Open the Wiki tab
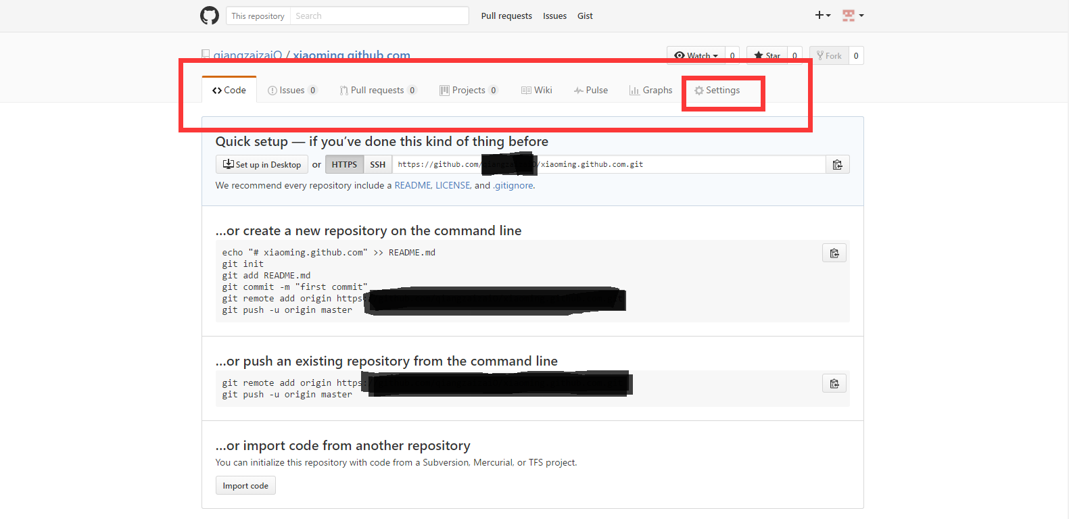This screenshot has height=519, width=1069. pos(536,90)
